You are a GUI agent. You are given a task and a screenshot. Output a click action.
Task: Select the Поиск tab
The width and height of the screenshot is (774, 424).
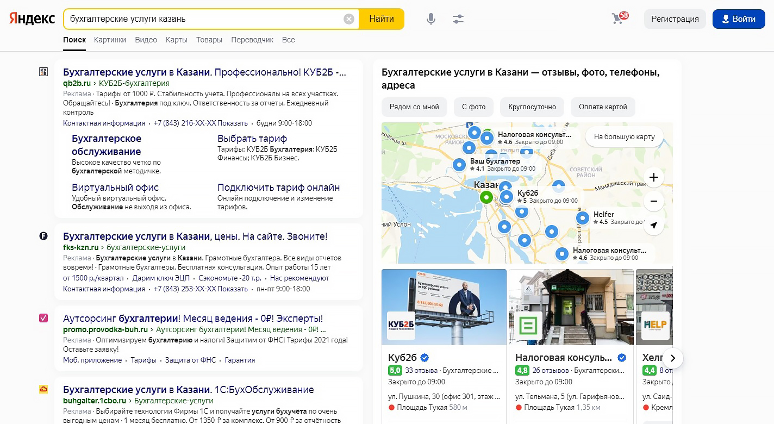tap(74, 40)
